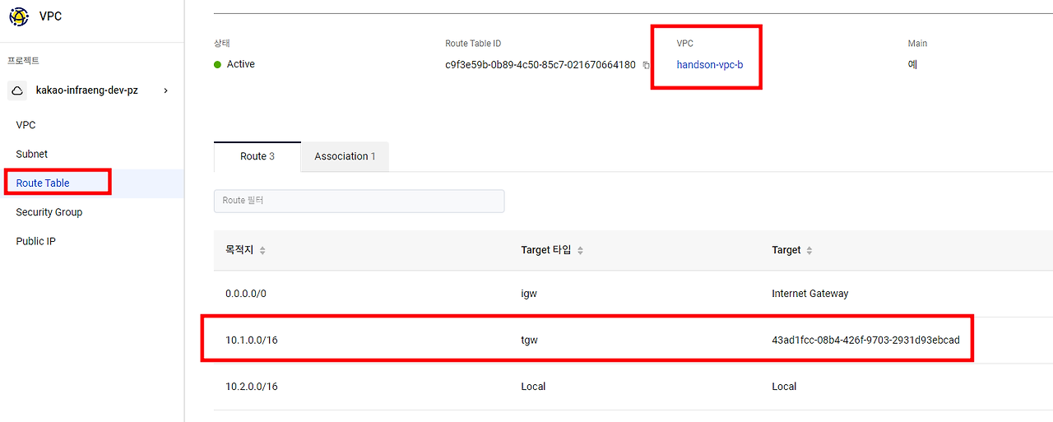This screenshot has height=422, width=1053.
Task: Click the VPC title in the header
Action: click(x=50, y=16)
